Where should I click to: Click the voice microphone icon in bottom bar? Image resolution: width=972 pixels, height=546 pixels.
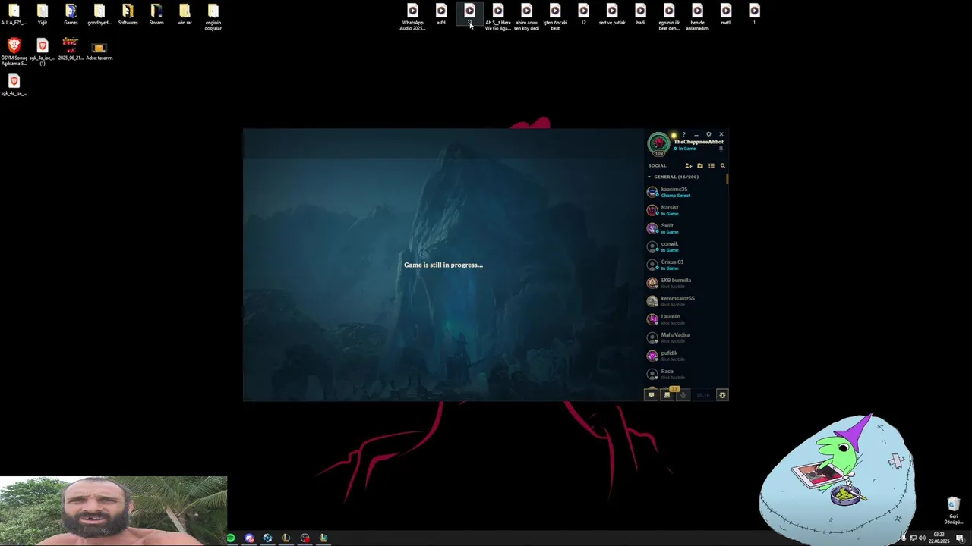tap(683, 394)
